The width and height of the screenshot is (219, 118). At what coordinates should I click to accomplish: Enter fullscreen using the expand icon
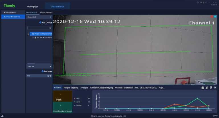coord(215,88)
